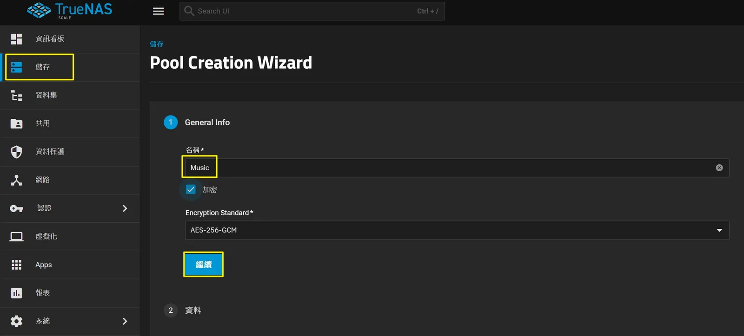Jump to wizard step 2 資料
The width and height of the screenshot is (744, 336).
point(183,310)
